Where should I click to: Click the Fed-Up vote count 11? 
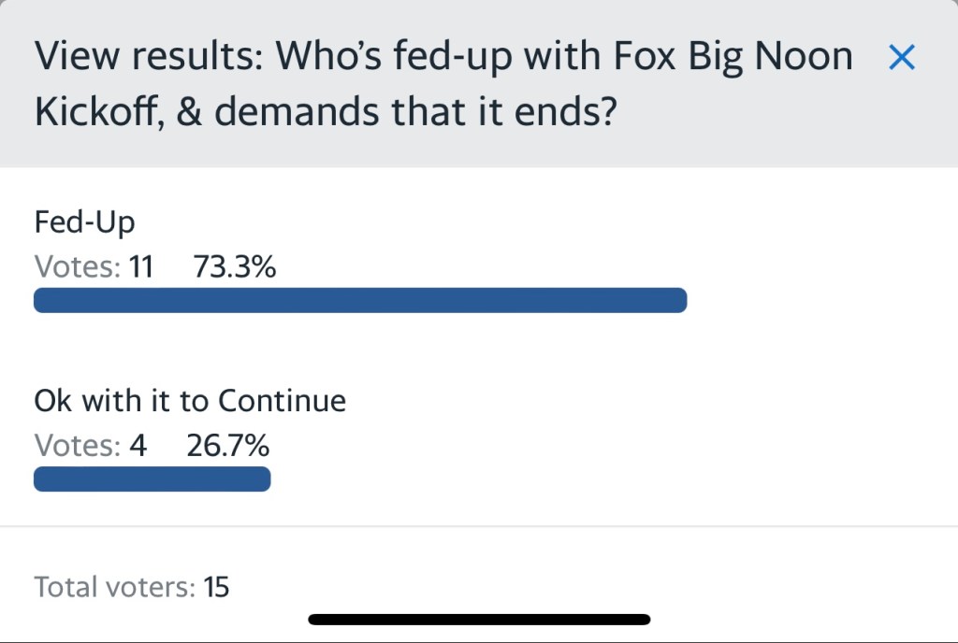pyautogui.click(x=141, y=268)
